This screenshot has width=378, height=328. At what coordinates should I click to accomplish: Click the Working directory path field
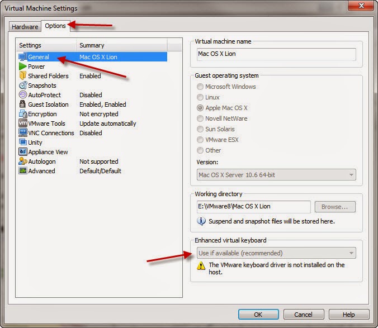254,206
